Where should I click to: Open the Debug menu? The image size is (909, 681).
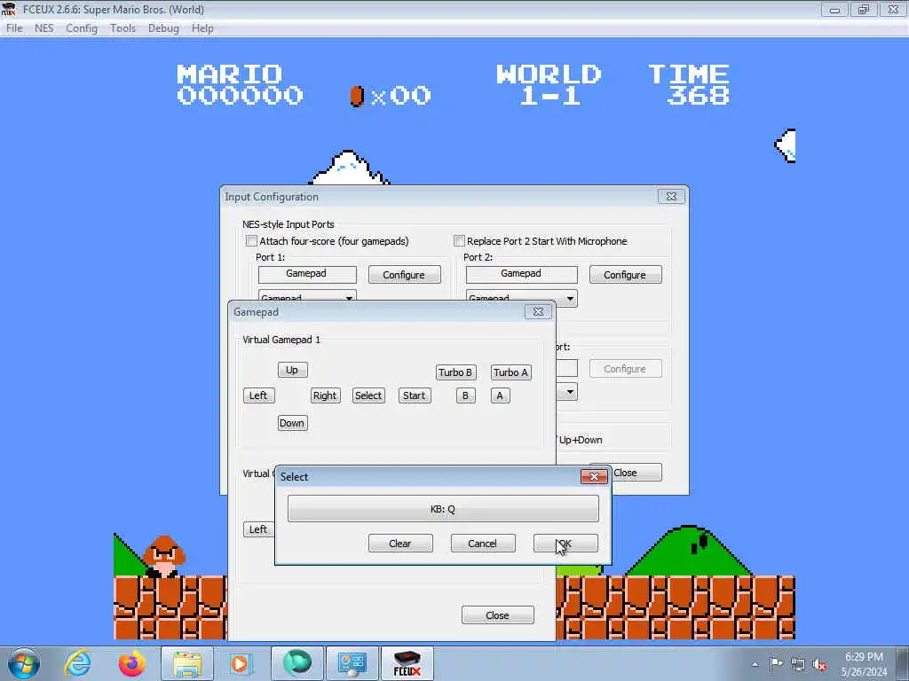tap(163, 28)
